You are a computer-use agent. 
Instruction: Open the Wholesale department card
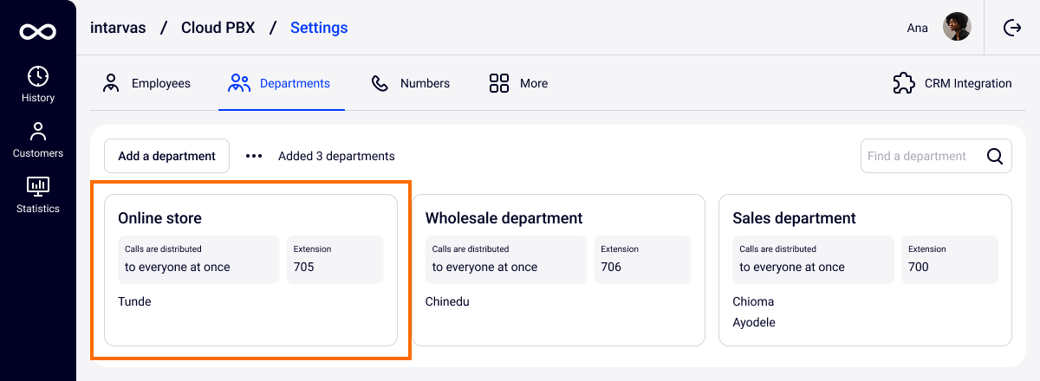[558, 269]
